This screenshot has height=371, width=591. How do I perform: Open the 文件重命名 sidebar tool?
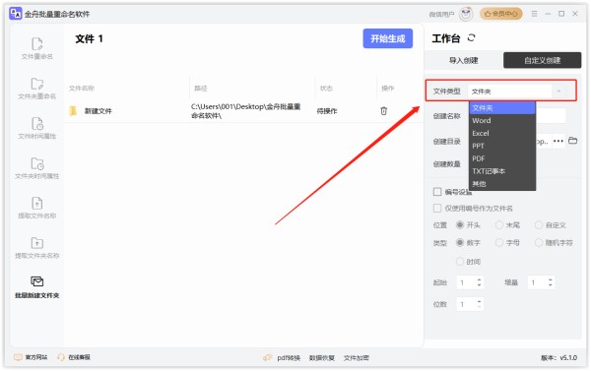[37, 48]
